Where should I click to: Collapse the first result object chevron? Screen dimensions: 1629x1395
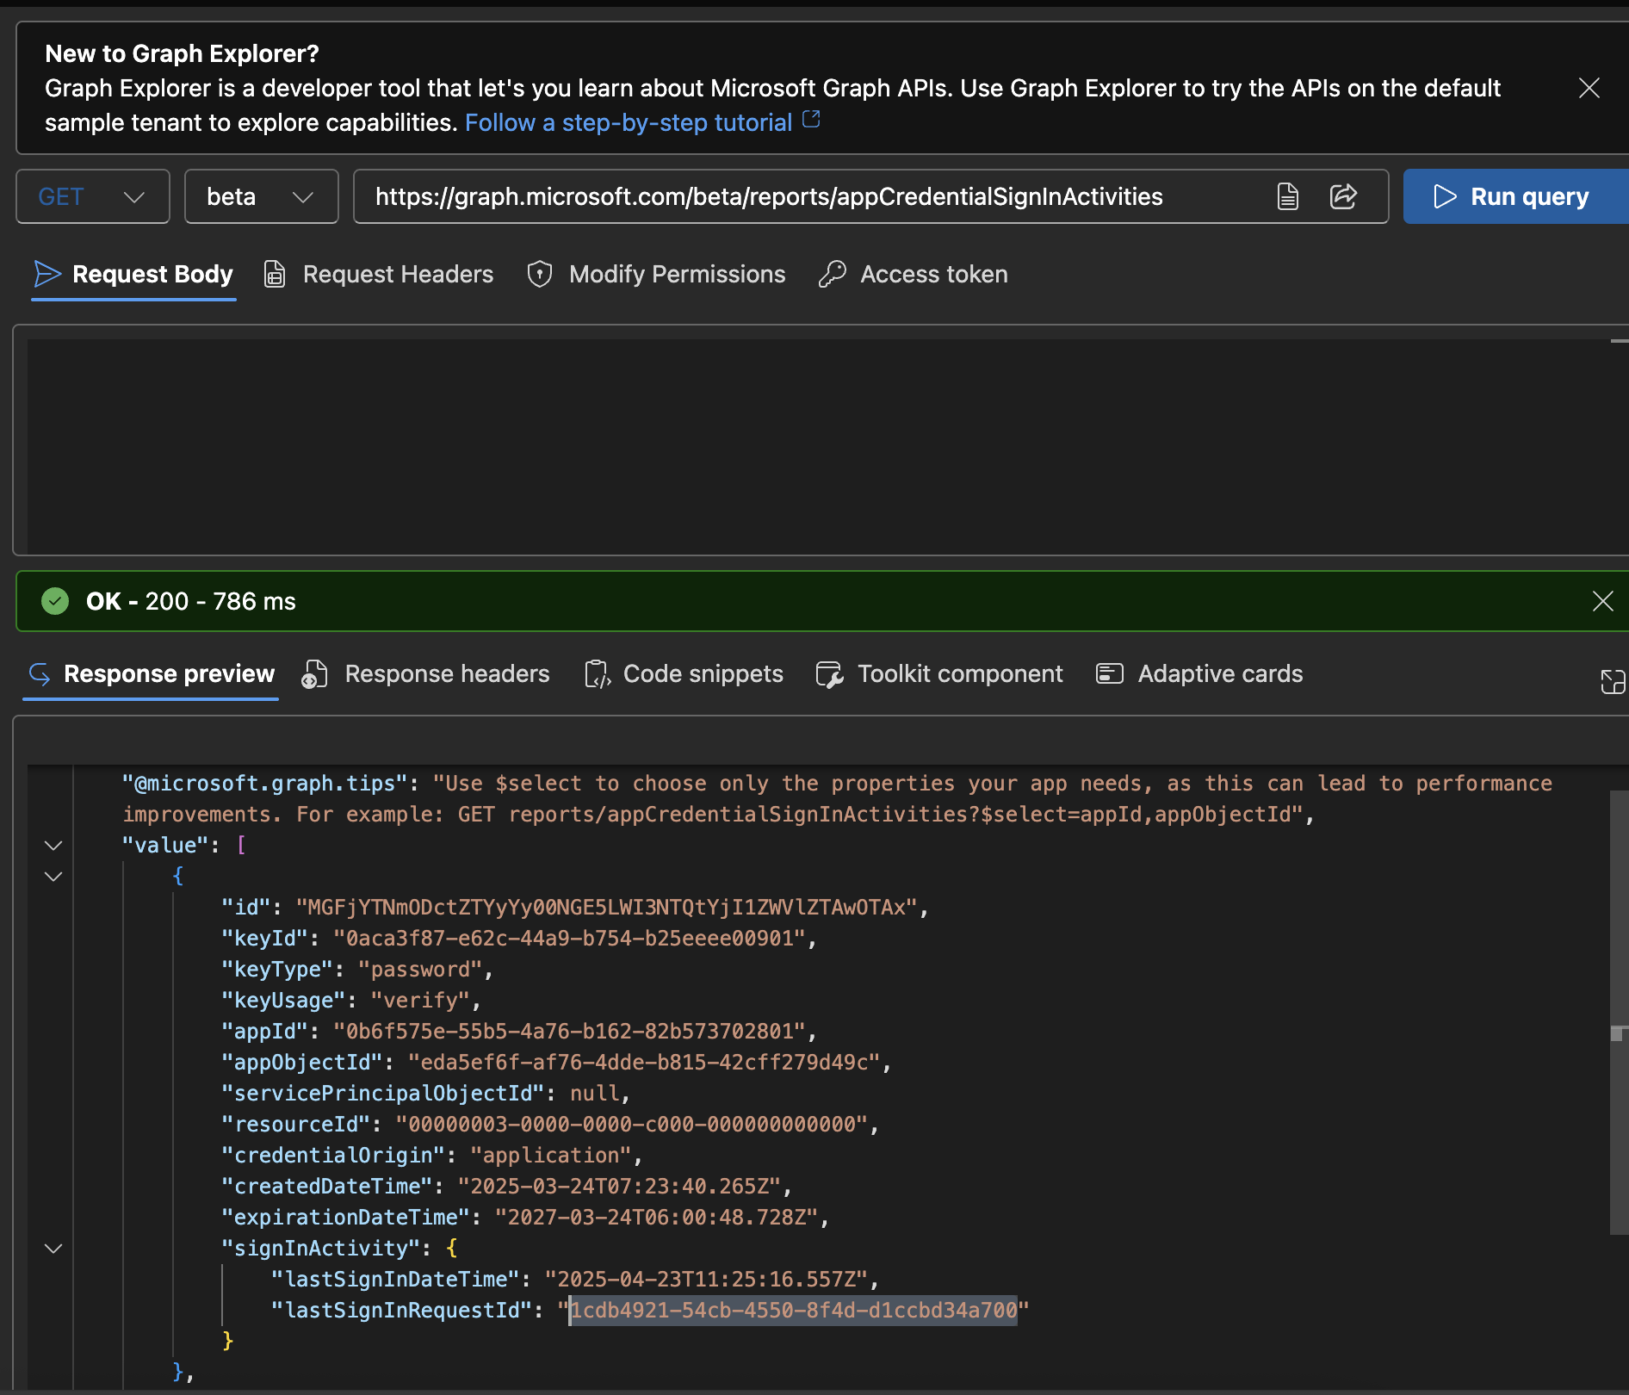(x=53, y=876)
